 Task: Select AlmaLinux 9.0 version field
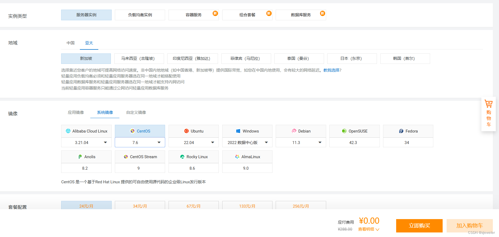(247, 168)
